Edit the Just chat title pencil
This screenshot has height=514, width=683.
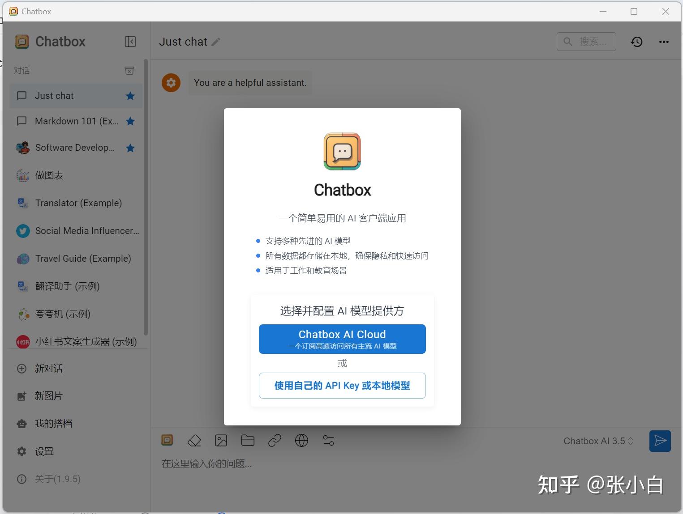[216, 42]
